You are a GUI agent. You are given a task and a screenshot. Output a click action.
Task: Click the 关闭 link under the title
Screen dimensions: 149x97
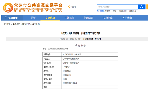point(98,39)
